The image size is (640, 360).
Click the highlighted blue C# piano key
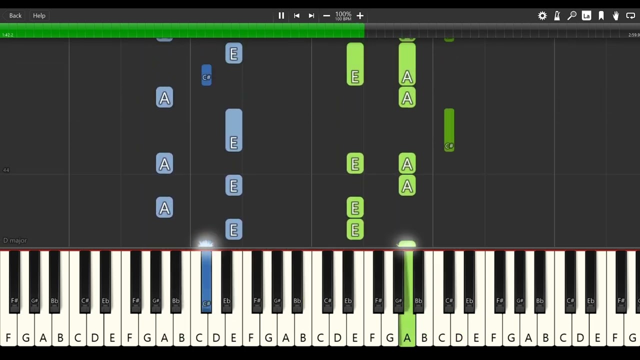click(x=206, y=281)
